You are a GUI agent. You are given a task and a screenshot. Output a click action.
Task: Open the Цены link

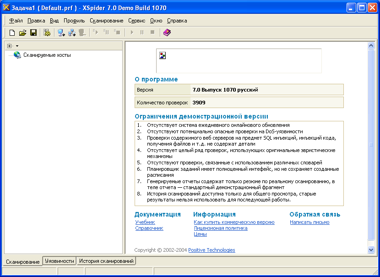(200, 234)
